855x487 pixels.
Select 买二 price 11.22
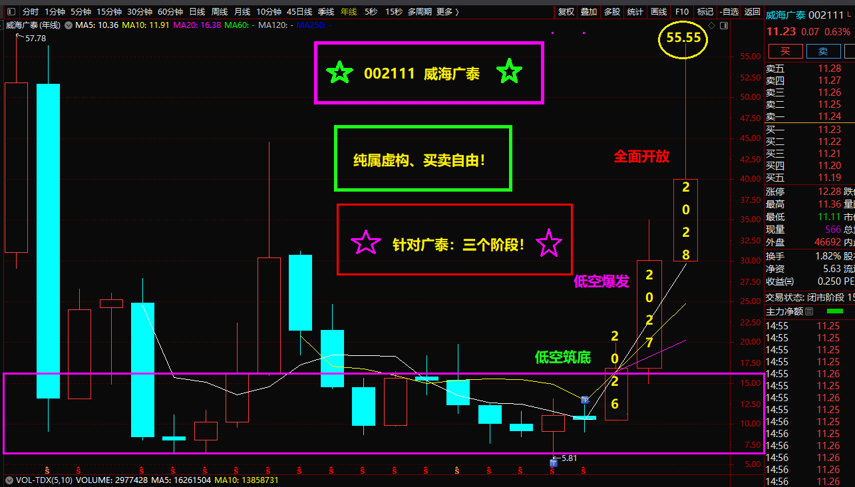(x=829, y=142)
